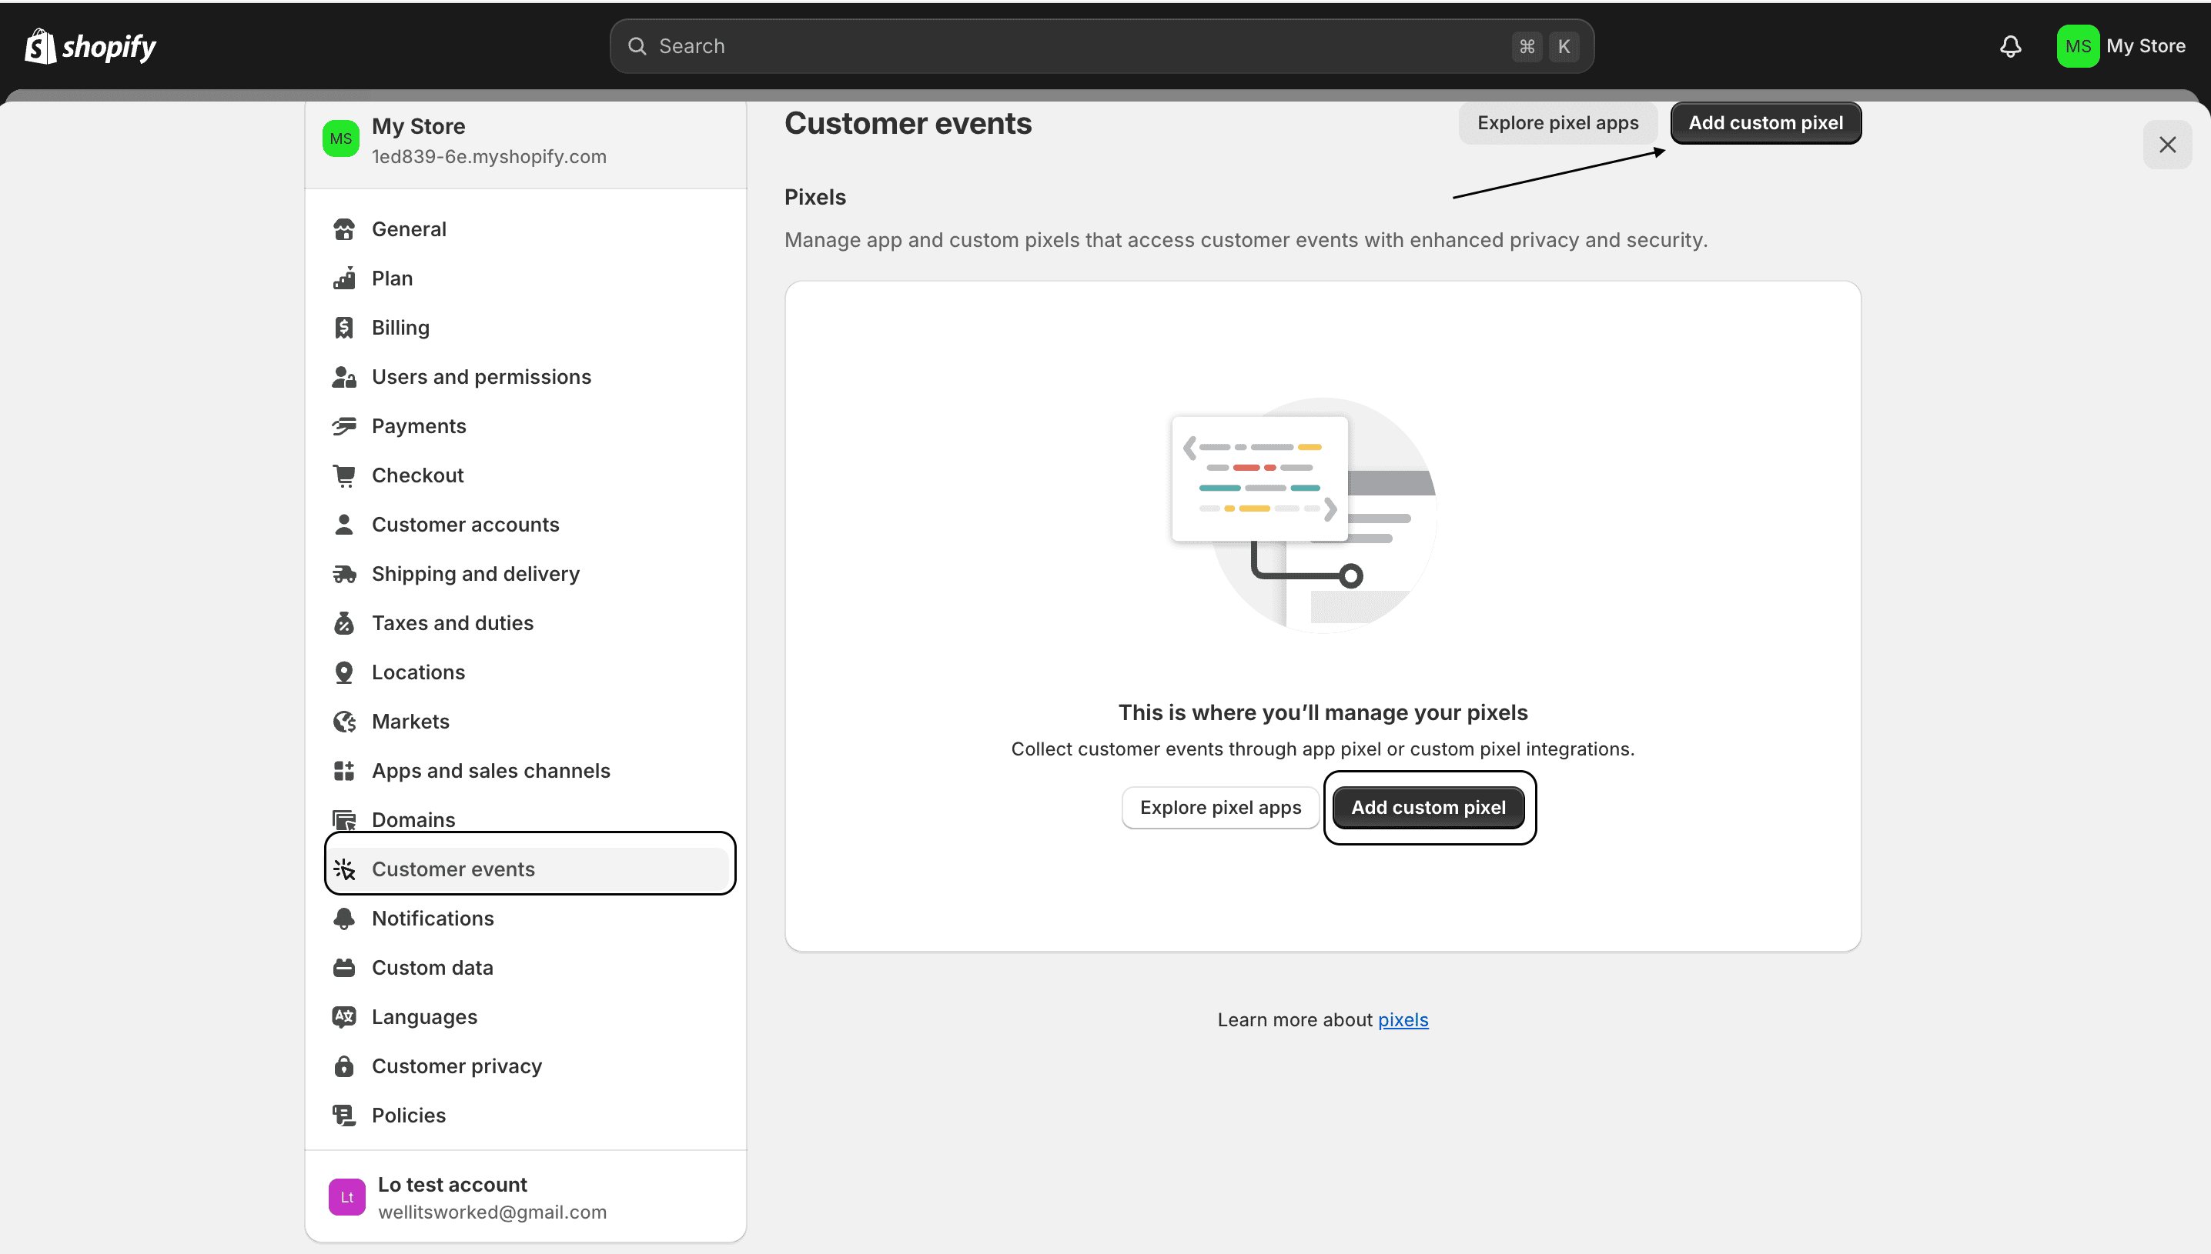Click the Shopify logo icon

pos(41,46)
